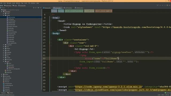The height and width of the screenshot is (96, 171).
Task: Toggle code fold marker on line 9
Action: point(51,18)
